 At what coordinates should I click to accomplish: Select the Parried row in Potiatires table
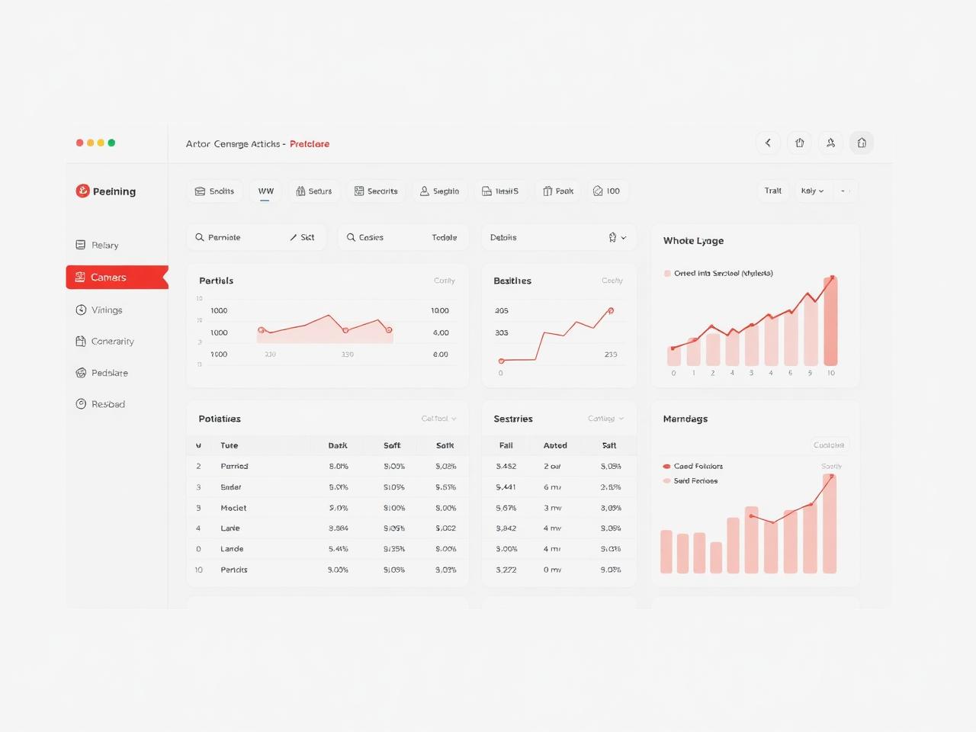pyautogui.click(x=328, y=466)
